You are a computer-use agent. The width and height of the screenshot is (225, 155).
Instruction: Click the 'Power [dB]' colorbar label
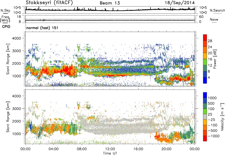coord(215,59)
